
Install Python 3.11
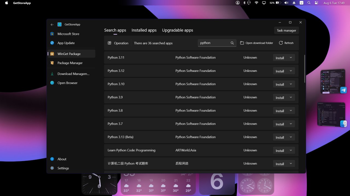coord(280,58)
